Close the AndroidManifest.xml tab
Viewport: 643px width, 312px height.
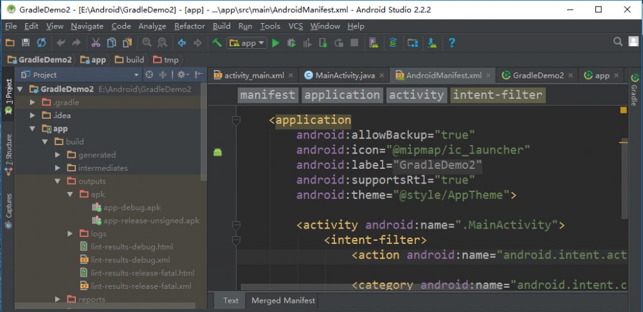coord(489,75)
